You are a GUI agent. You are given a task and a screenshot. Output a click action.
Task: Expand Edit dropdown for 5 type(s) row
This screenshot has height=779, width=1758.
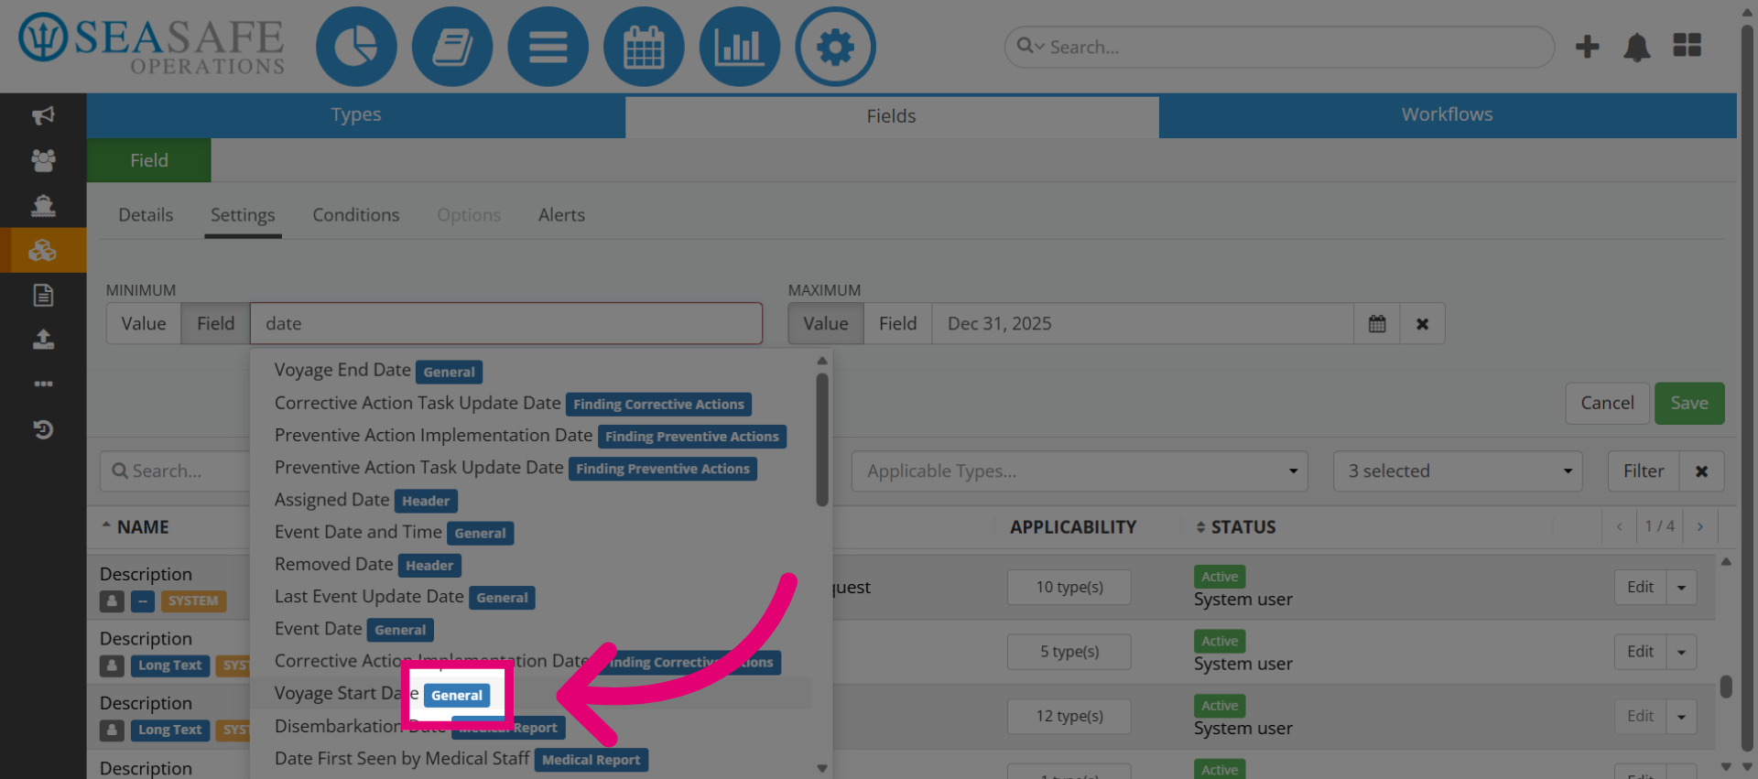pos(1681,652)
